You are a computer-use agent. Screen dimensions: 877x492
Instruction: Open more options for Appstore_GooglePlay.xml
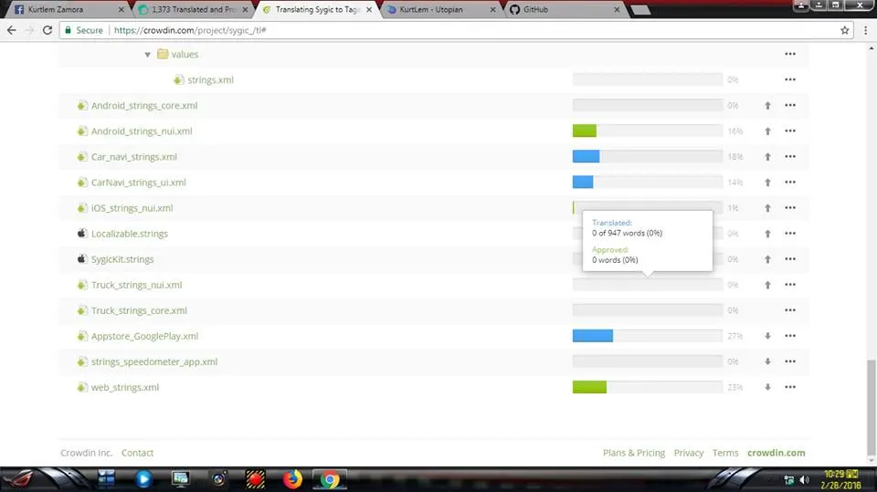[789, 336]
